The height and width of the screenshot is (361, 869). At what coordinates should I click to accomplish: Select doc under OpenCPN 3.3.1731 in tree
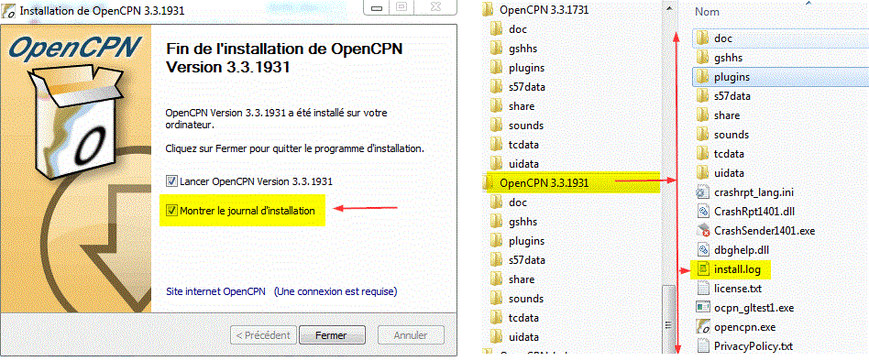[518, 29]
